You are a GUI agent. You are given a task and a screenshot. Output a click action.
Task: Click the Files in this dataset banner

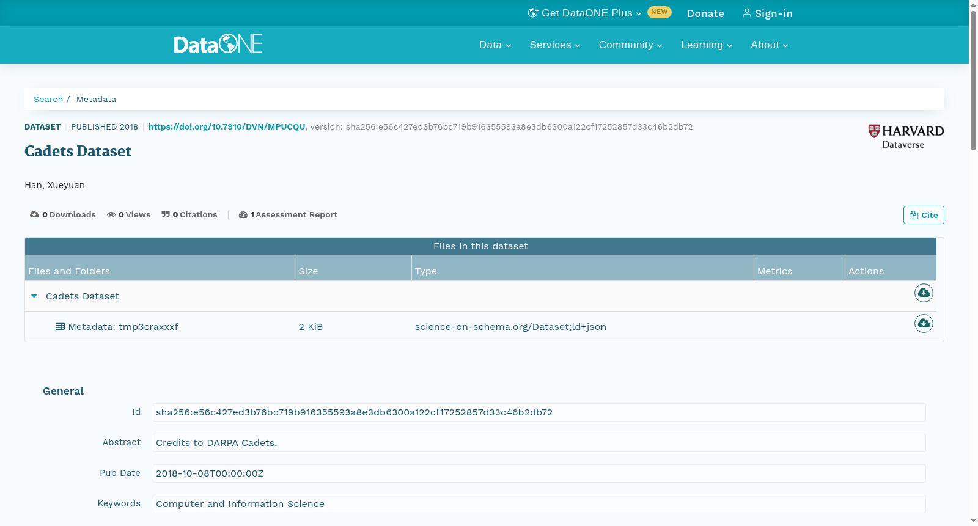(480, 246)
